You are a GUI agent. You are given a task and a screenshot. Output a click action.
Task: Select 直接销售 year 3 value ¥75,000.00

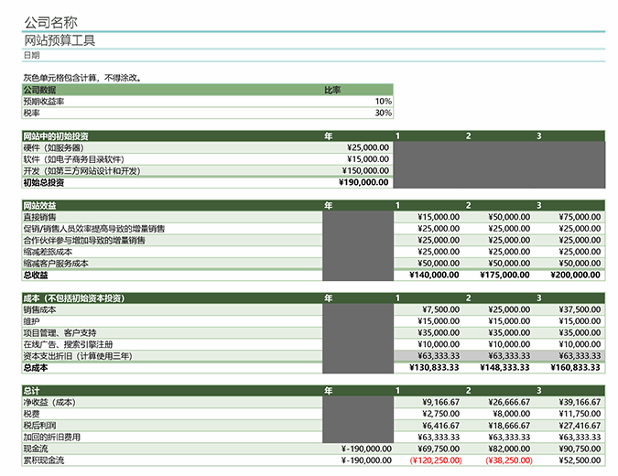point(580,217)
